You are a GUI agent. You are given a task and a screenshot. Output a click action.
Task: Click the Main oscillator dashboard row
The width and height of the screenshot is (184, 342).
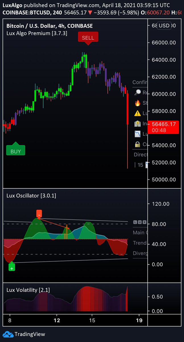point(140,233)
